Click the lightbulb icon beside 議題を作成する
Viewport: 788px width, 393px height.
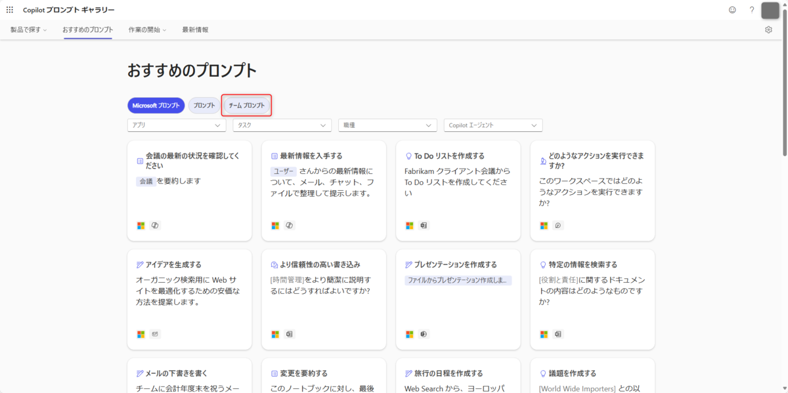pos(543,373)
